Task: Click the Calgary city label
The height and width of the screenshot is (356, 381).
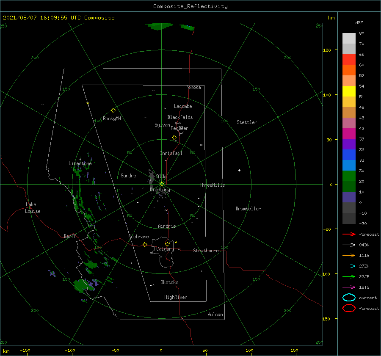Action: [165, 249]
